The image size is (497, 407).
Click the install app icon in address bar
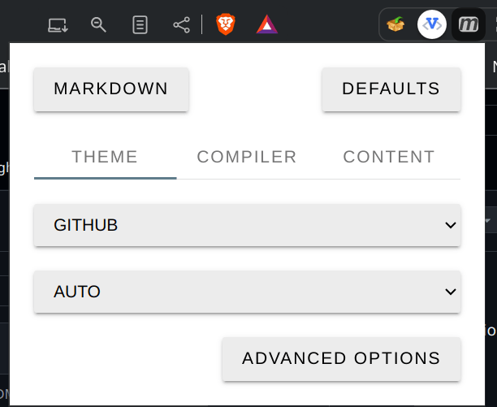58,25
